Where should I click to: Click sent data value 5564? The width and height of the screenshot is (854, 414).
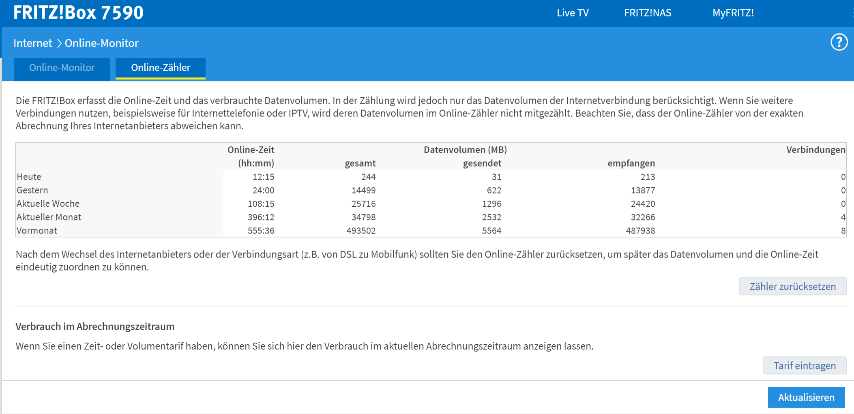click(491, 230)
